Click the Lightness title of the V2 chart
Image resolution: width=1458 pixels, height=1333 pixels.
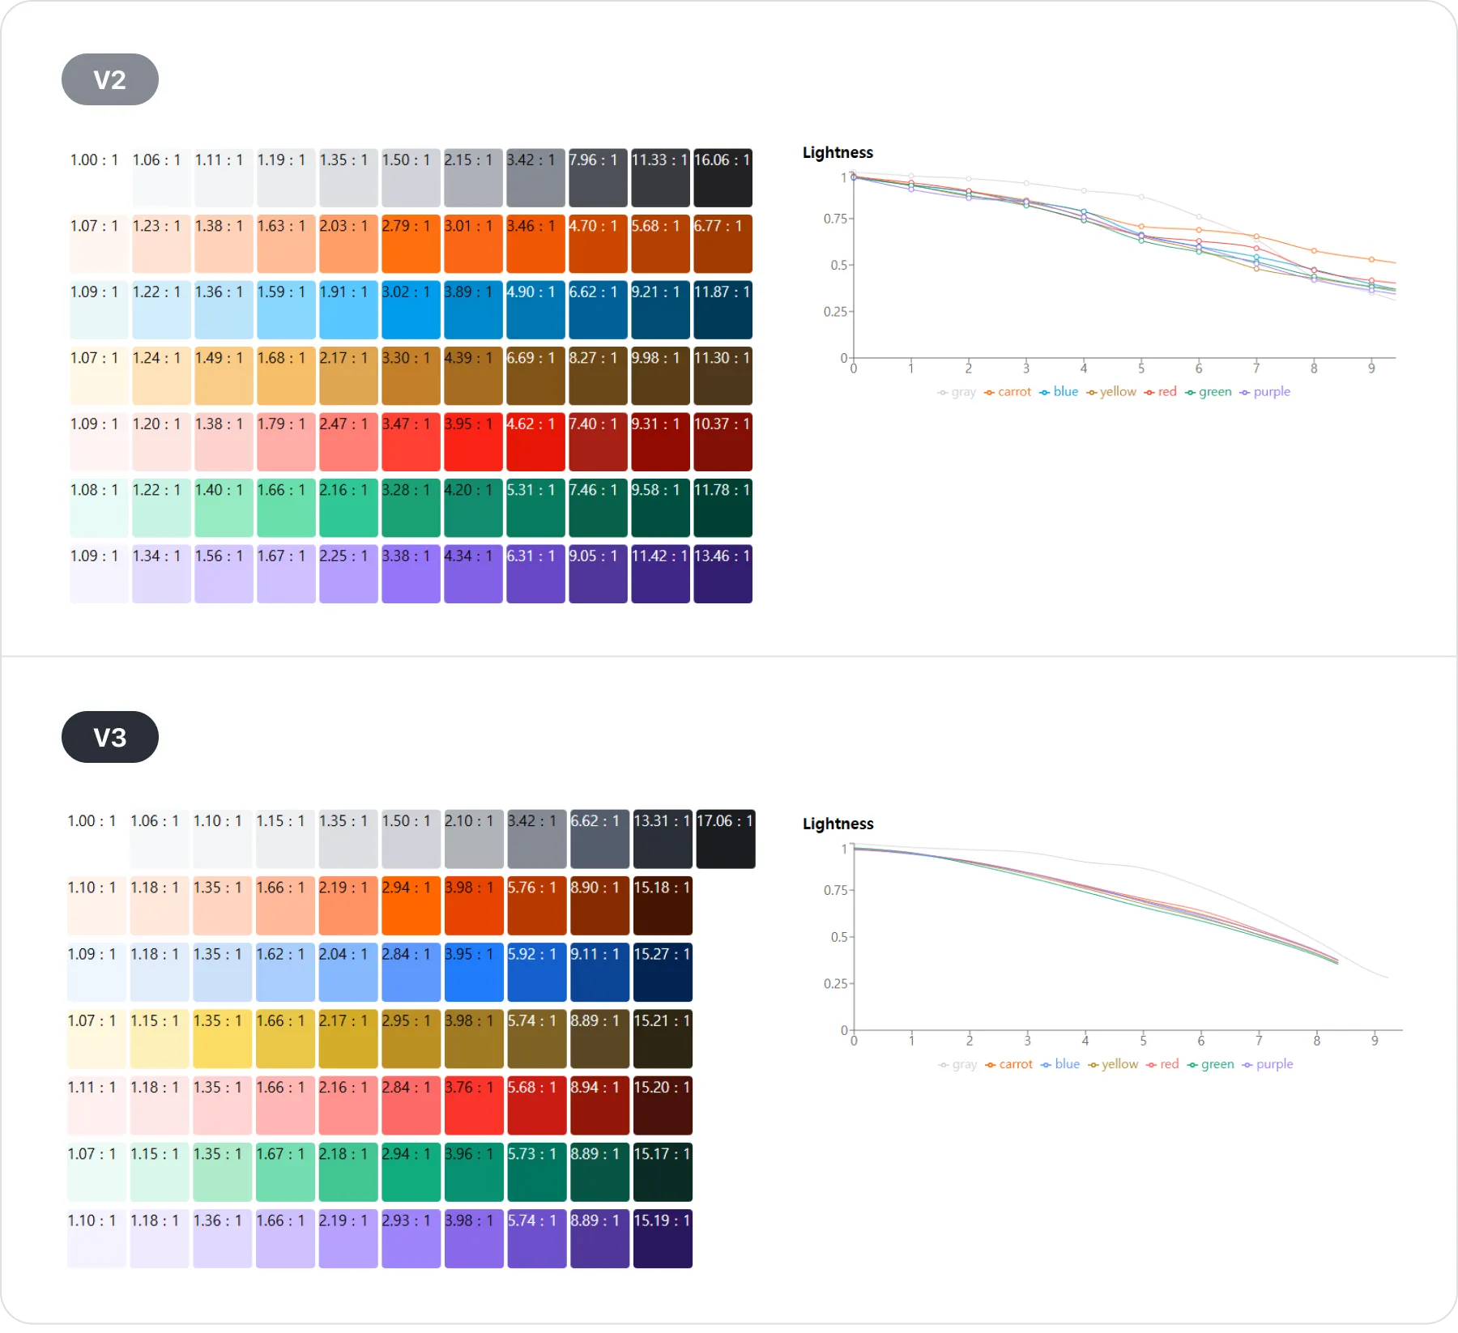pyautogui.click(x=838, y=152)
